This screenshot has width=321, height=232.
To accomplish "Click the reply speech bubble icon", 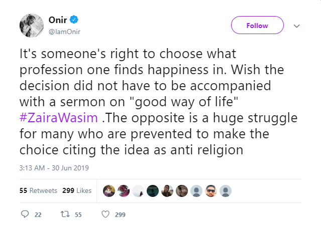I will click(x=26, y=214).
